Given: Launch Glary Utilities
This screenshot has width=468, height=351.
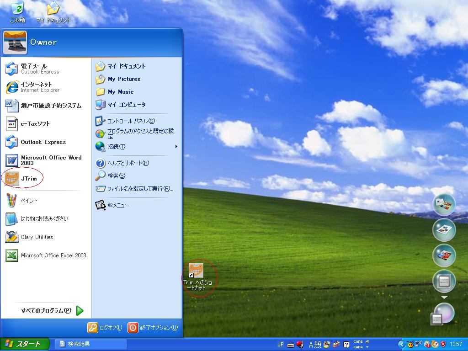Looking at the screenshot, I should pos(45,237).
